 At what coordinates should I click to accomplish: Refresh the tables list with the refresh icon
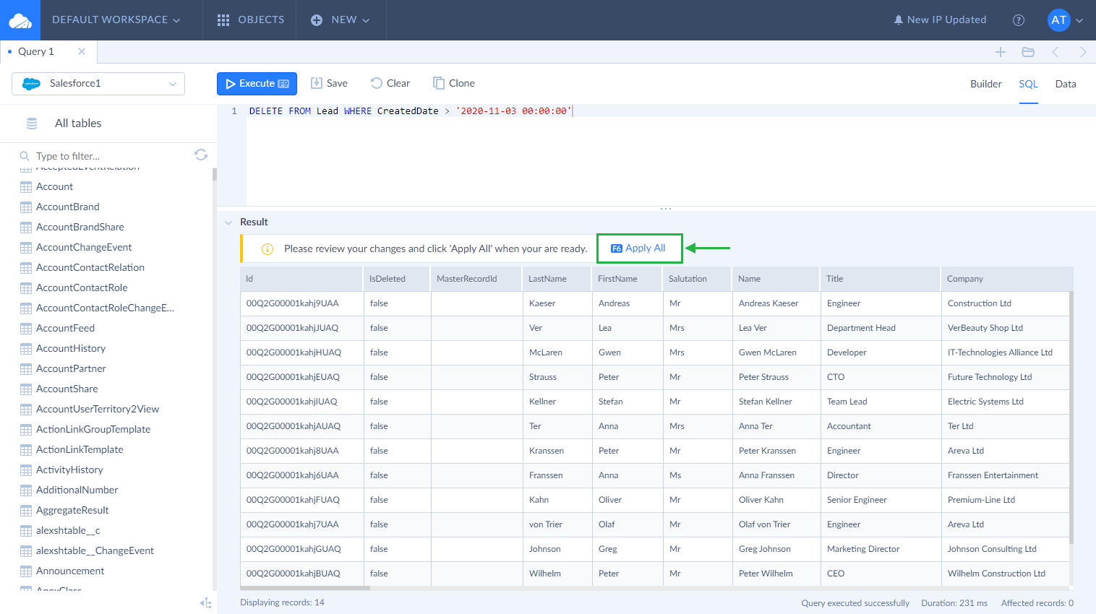click(x=201, y=155)
